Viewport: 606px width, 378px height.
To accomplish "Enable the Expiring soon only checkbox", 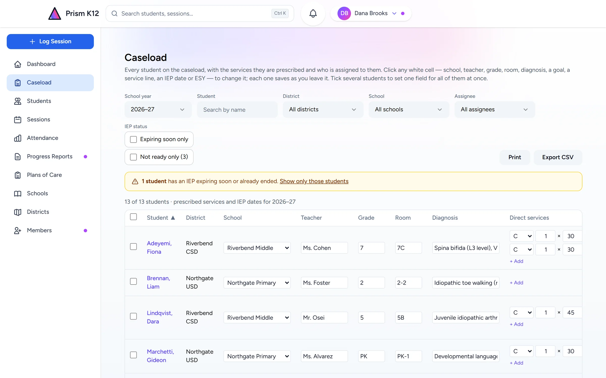I will click(x=133, y=139).
